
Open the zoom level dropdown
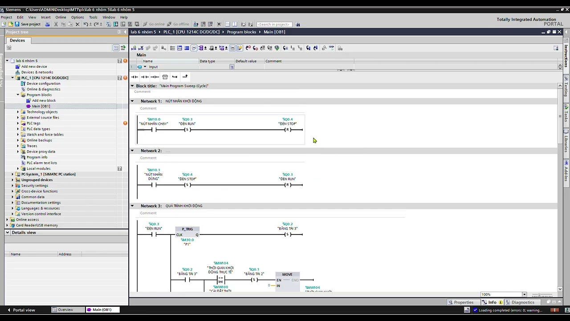524,295
